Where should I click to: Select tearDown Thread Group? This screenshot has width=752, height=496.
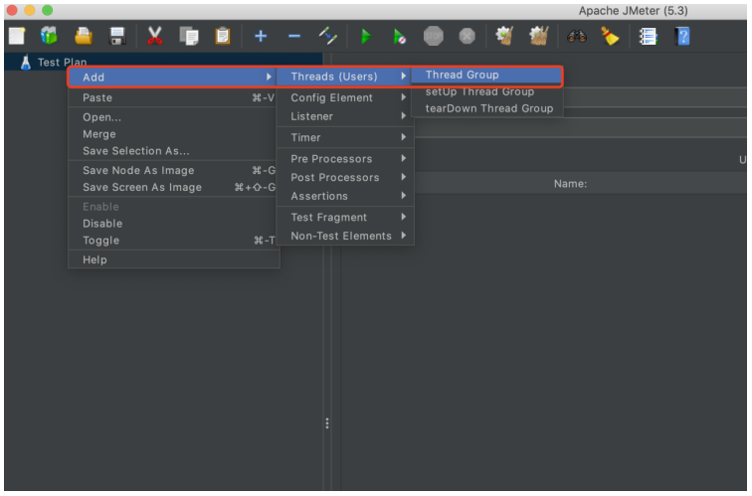click(487, 108)
